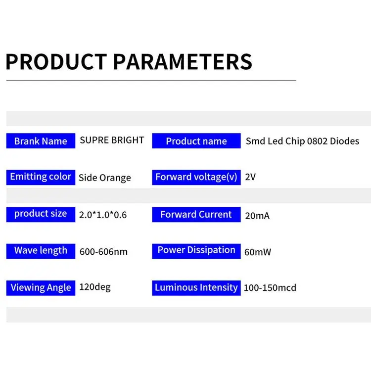Select the Side Orange value
This screenshot has width=371, height=371.
pos(105,178)
